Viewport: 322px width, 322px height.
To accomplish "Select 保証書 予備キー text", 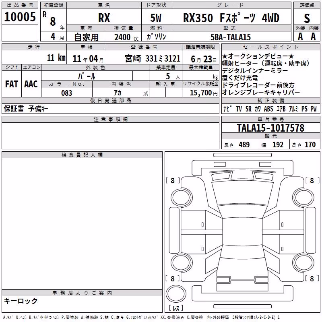I will point(26,109).
